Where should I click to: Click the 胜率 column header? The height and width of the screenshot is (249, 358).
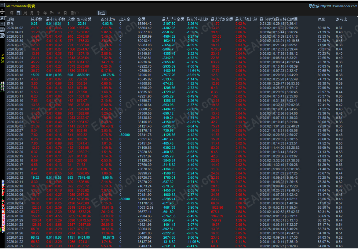click(x=321, y=20)
